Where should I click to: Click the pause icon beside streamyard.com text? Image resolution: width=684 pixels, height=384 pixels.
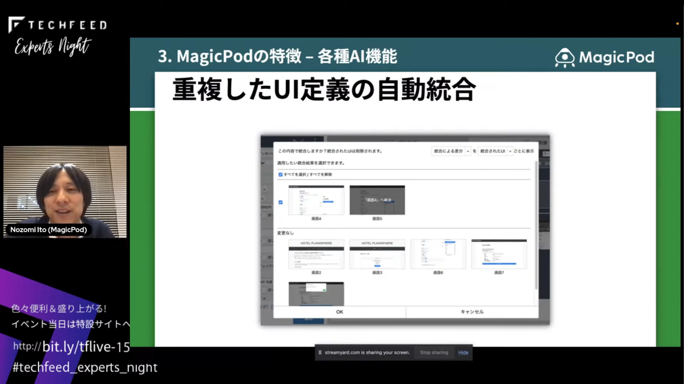pyautogui.click(x=320, y=352)
